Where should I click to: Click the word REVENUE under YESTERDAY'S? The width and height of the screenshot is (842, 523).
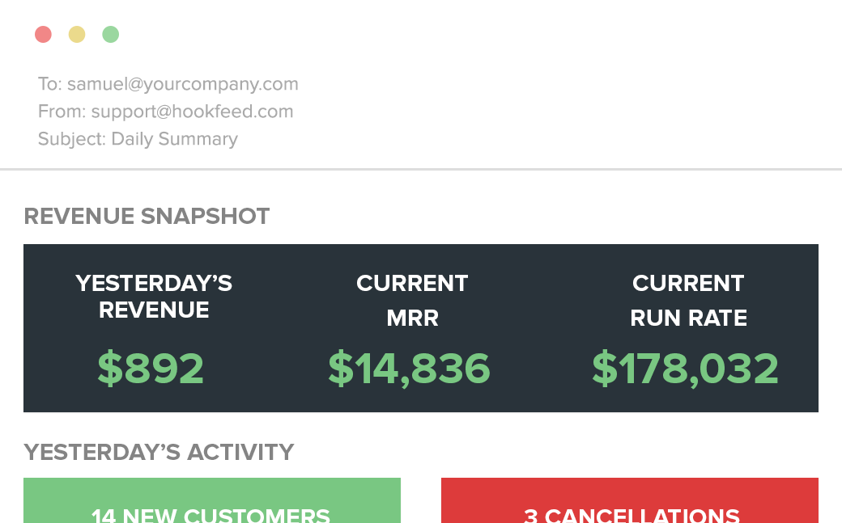tap(154, 310)
